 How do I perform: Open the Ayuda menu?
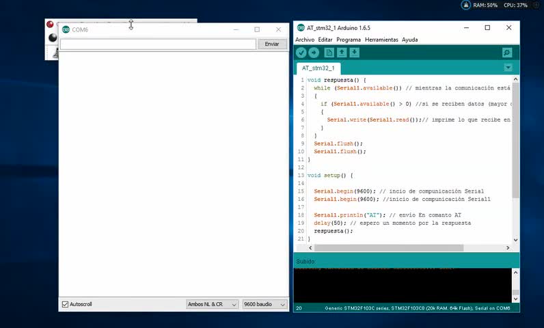[x=410, y=40]
